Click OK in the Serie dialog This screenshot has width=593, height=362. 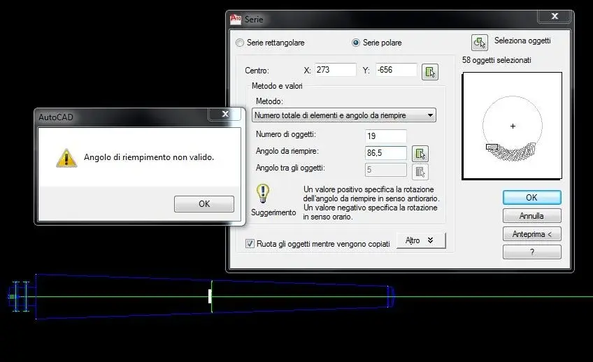531,198
